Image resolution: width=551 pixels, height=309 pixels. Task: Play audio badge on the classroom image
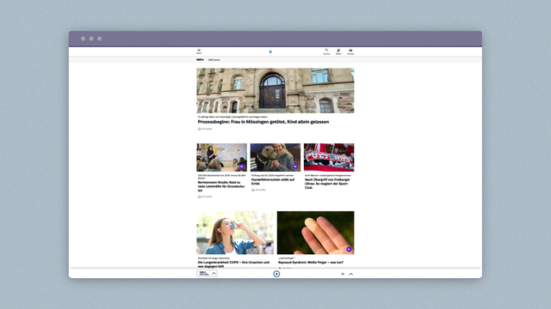tap(242, 167)
